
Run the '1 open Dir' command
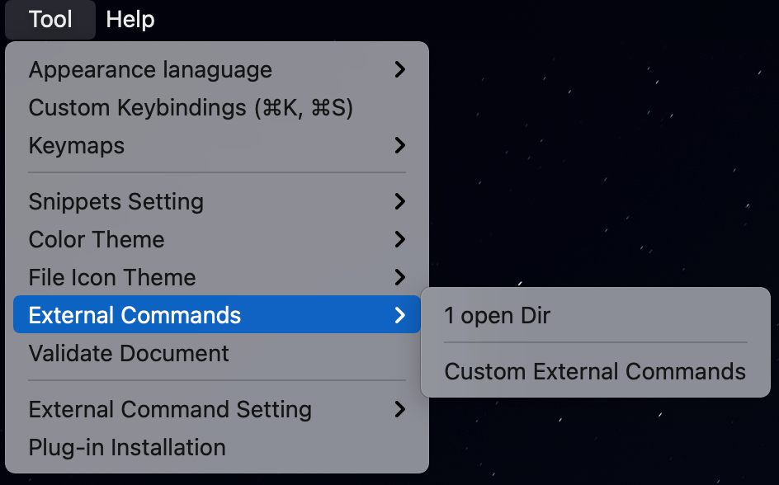coord(497,315)
